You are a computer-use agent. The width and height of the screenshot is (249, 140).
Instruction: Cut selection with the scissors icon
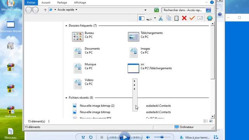[x=161, y=18]
